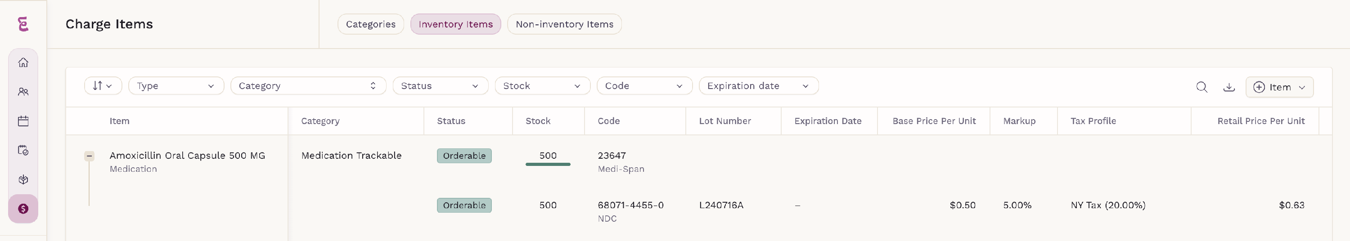The height and width of the screenshot is (241, 1350).
Task: Click the add Item button
Action: click(1279, 87)
